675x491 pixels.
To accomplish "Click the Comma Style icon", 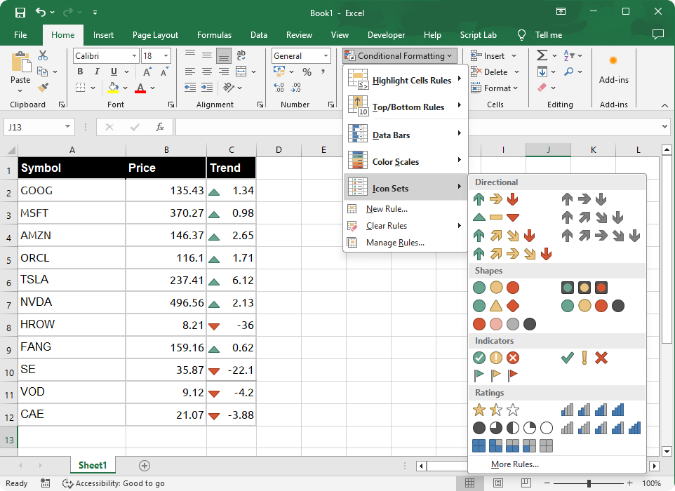I will coord(323,72).
